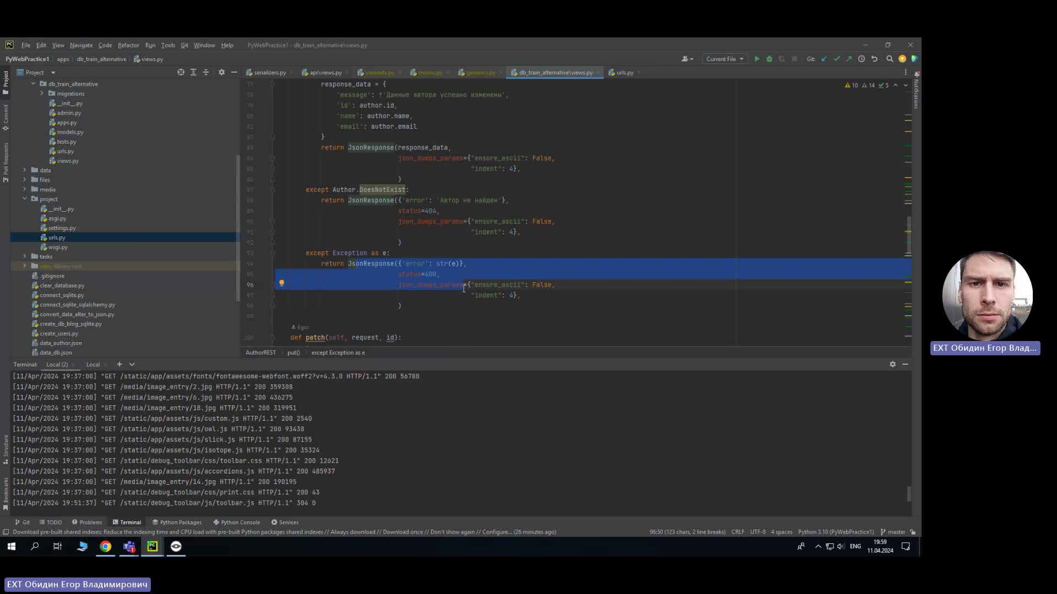Open the Refactor menu
The height and width of the screenshot is (594, 1057).
point(128,45)
